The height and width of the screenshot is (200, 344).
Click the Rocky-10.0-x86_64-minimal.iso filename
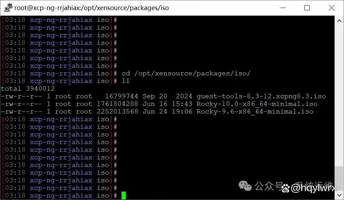click(257, 104)
